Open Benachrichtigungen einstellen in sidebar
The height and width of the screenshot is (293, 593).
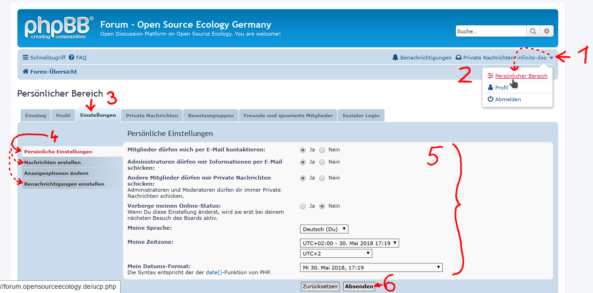[x=64, y=184]
